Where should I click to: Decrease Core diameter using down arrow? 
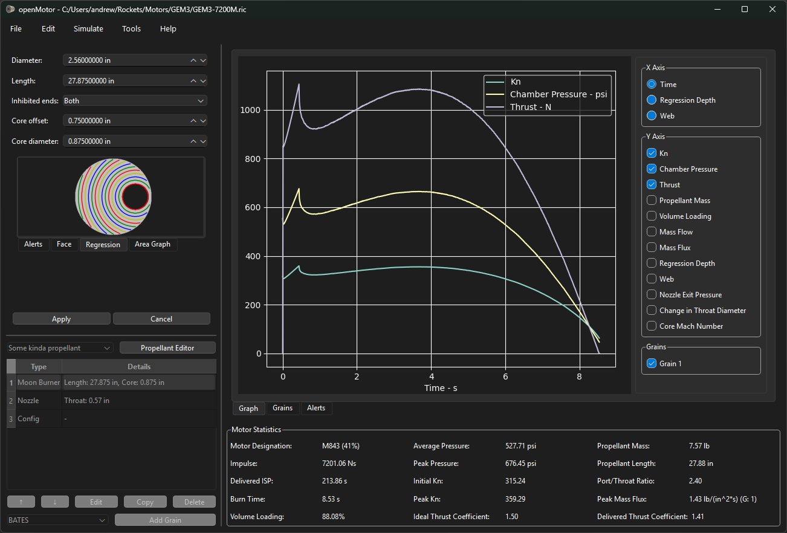203,141
